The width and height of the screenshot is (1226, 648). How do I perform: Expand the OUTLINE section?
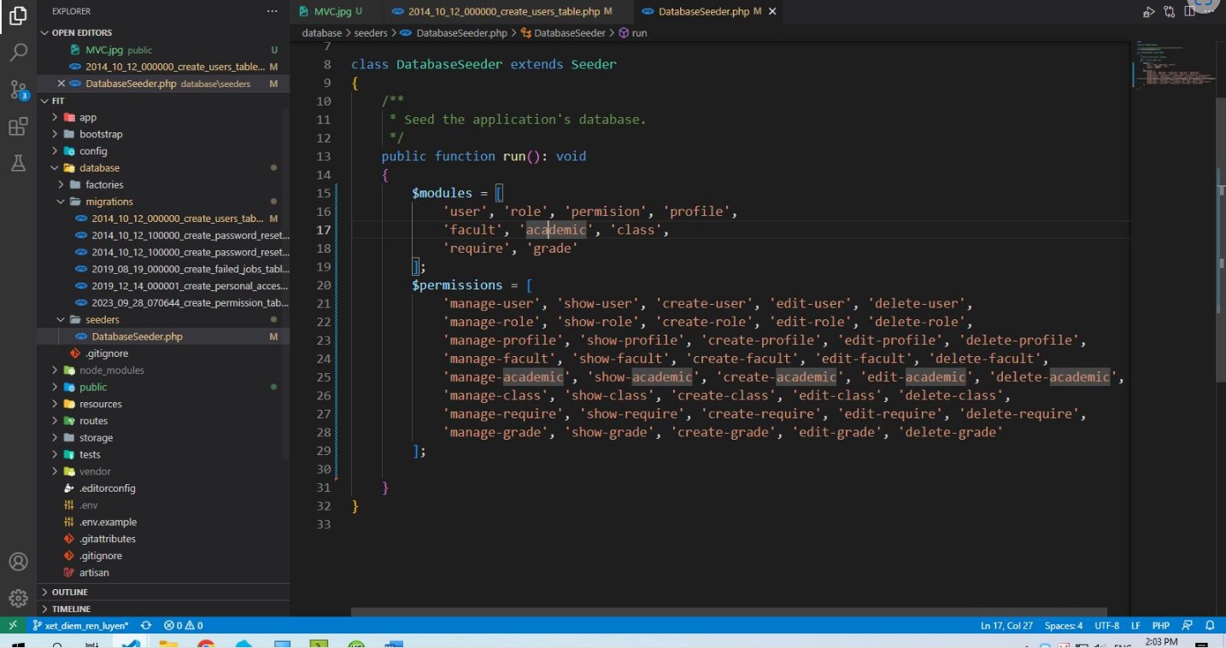click(x=70, y=592)
